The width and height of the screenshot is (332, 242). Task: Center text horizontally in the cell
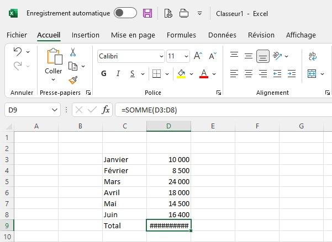(x=249, y=73)
